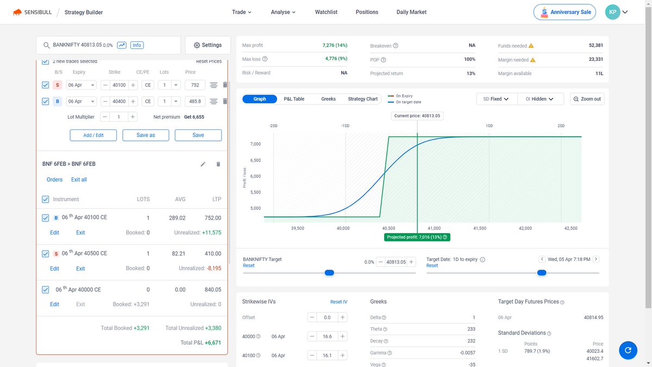
Task: Deselect the Sell 06 Apr 40100 trade
Action: point(46,85)
